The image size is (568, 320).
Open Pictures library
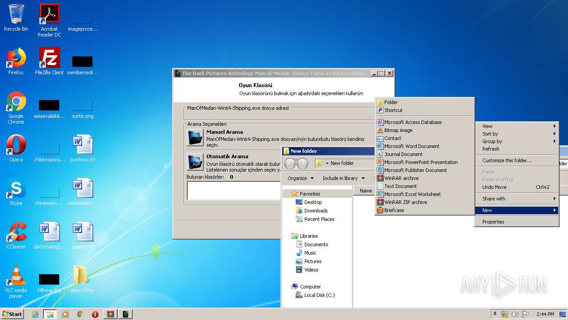coord(313,261)
